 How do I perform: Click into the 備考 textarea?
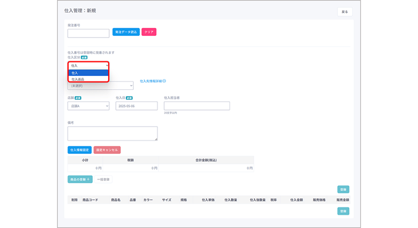(112, 134)
